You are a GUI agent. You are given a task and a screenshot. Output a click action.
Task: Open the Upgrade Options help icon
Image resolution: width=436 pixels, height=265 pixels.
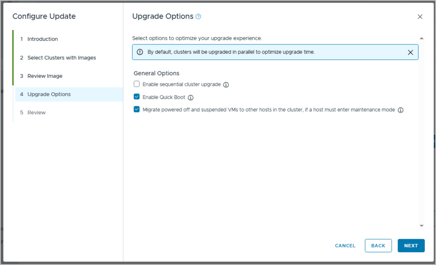(198, 17)
